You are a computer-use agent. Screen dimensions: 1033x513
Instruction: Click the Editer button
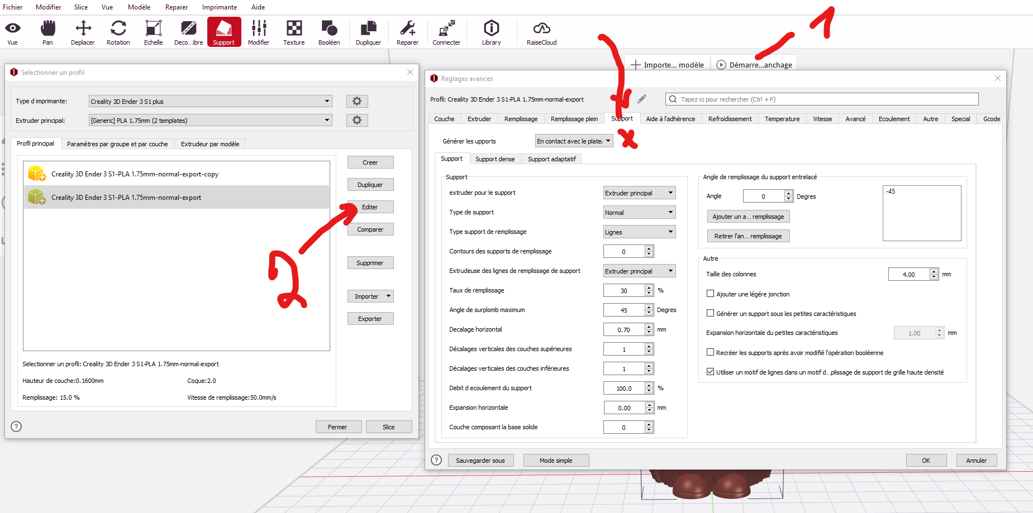coord(370,207)
